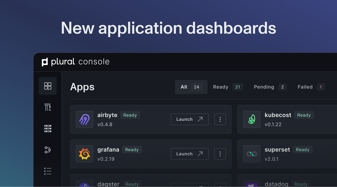
Task: Launch the airbyte application
Action: [189, 119]
